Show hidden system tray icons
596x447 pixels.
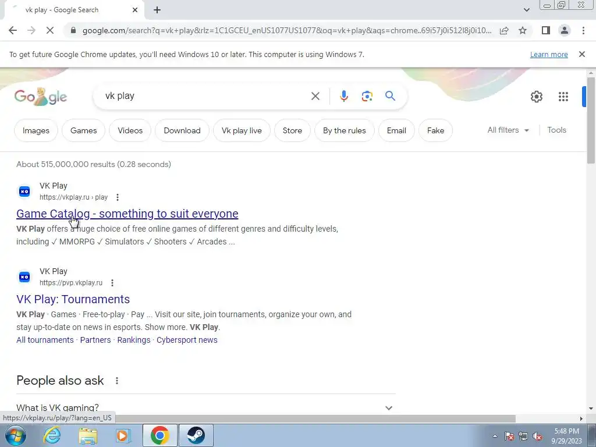pyautogui.click(x=495, y=436)
